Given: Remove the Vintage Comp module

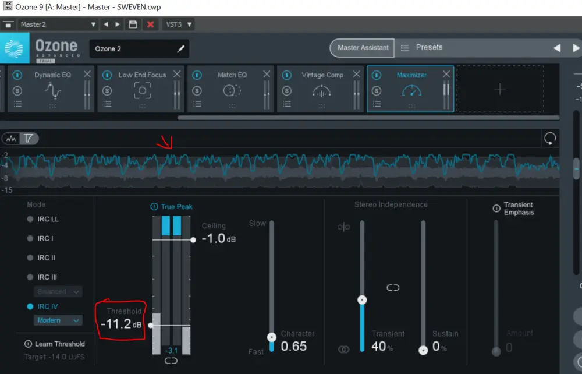Looking at the screenshot, I should [356, 75].
